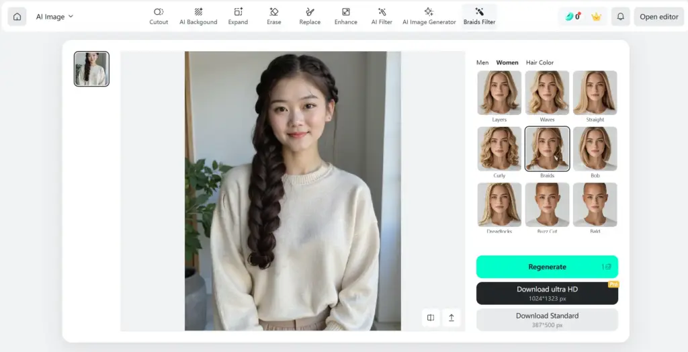Switch to the Men tab
The width and height of the screenshot is (688, 352).
click(482, 62)
